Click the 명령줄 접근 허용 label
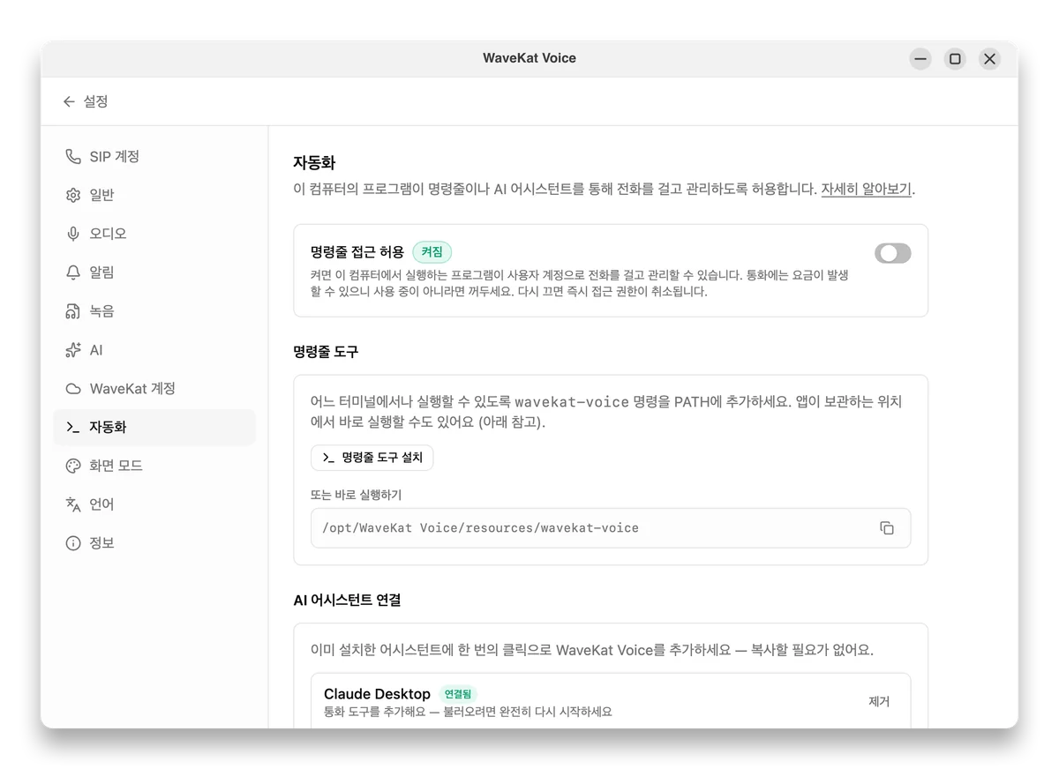 tap(357, 252)
